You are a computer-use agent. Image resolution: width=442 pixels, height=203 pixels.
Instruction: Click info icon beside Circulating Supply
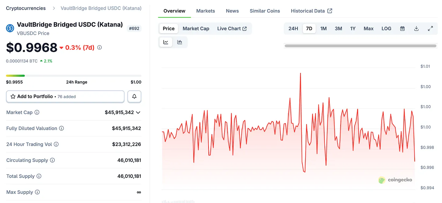pos(52,160)
